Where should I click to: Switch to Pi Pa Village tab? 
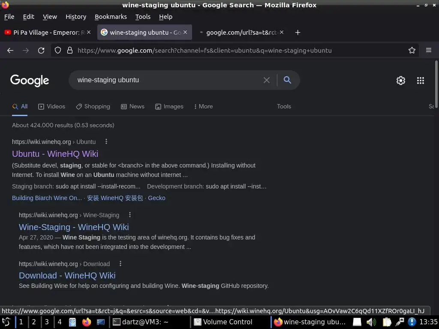point(48,33)
